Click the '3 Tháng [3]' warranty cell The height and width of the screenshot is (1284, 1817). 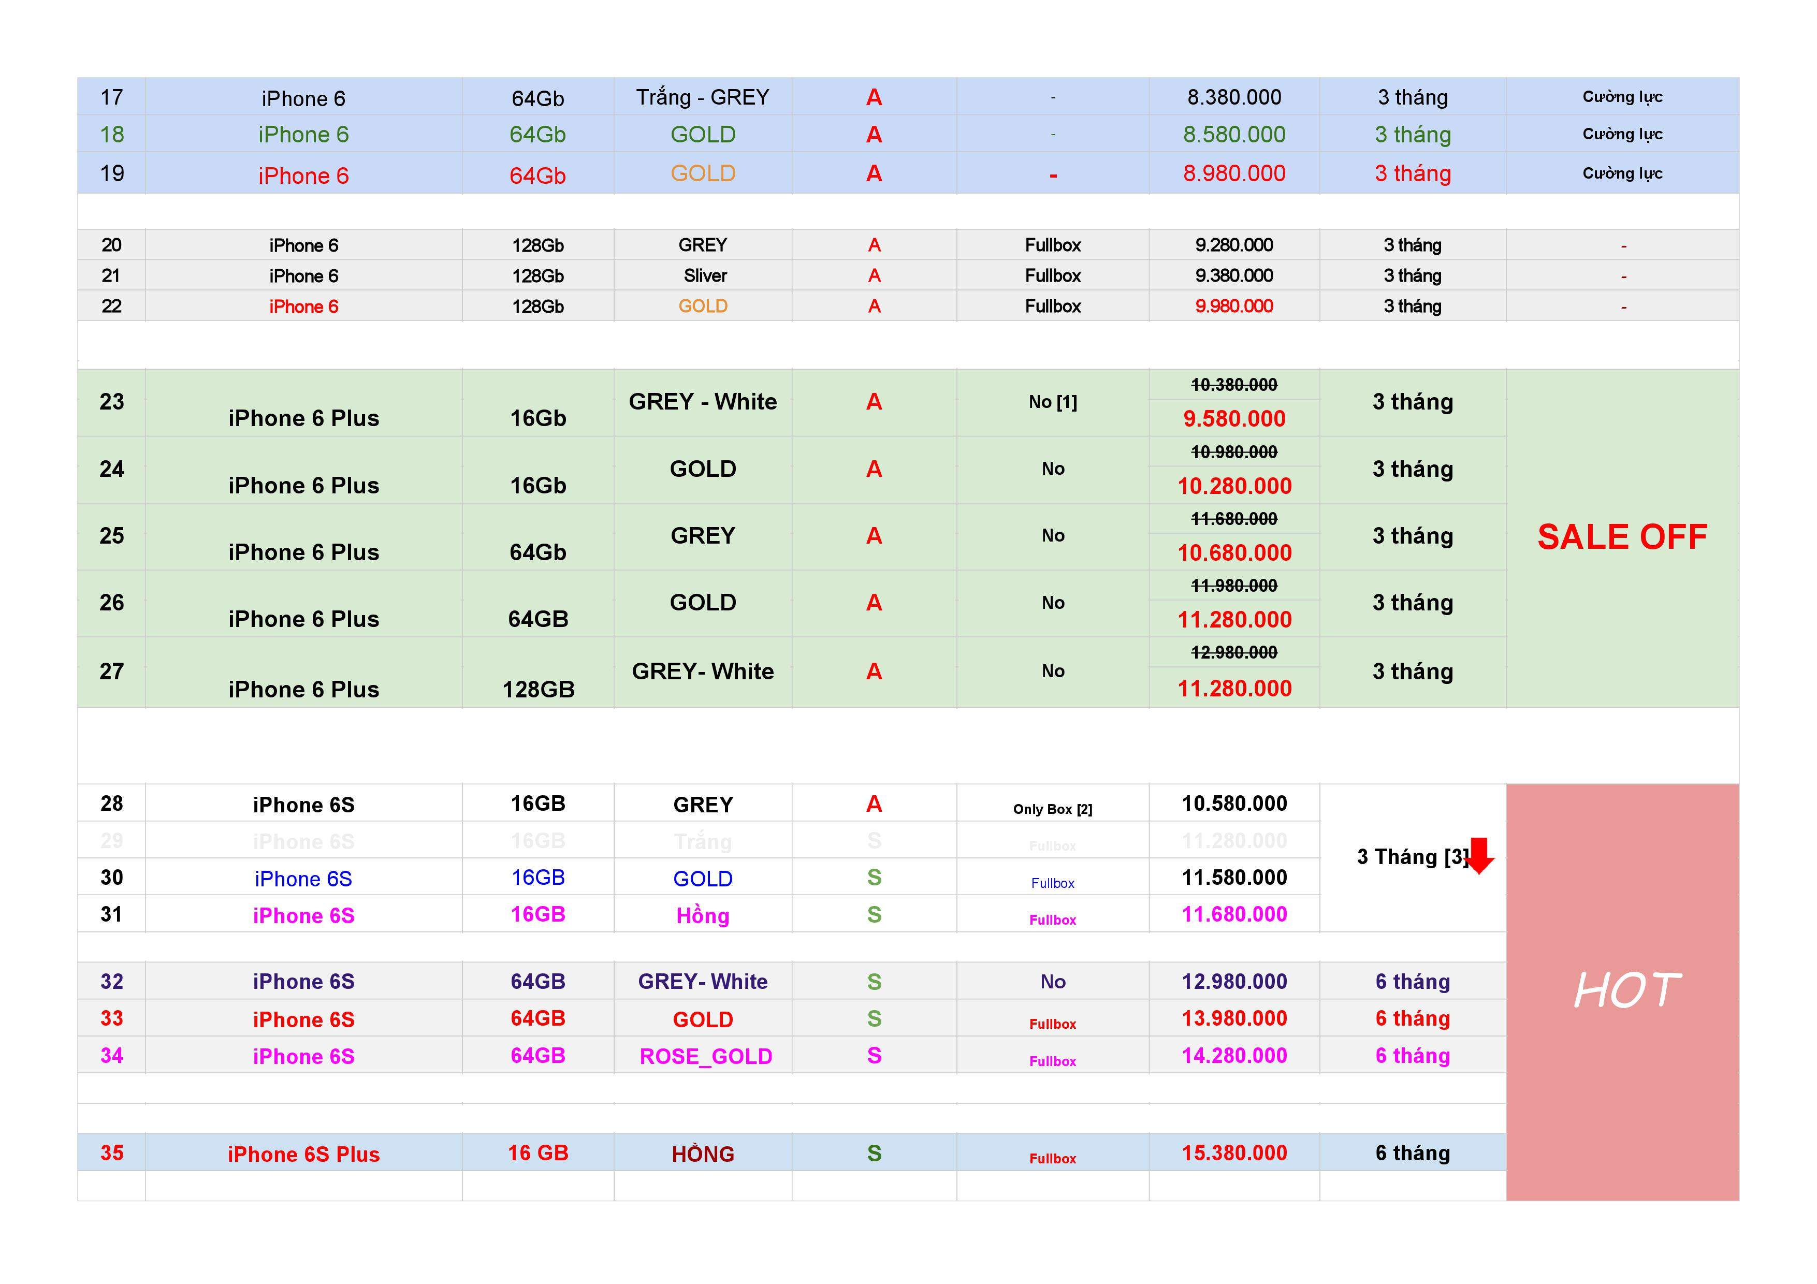1412,857
